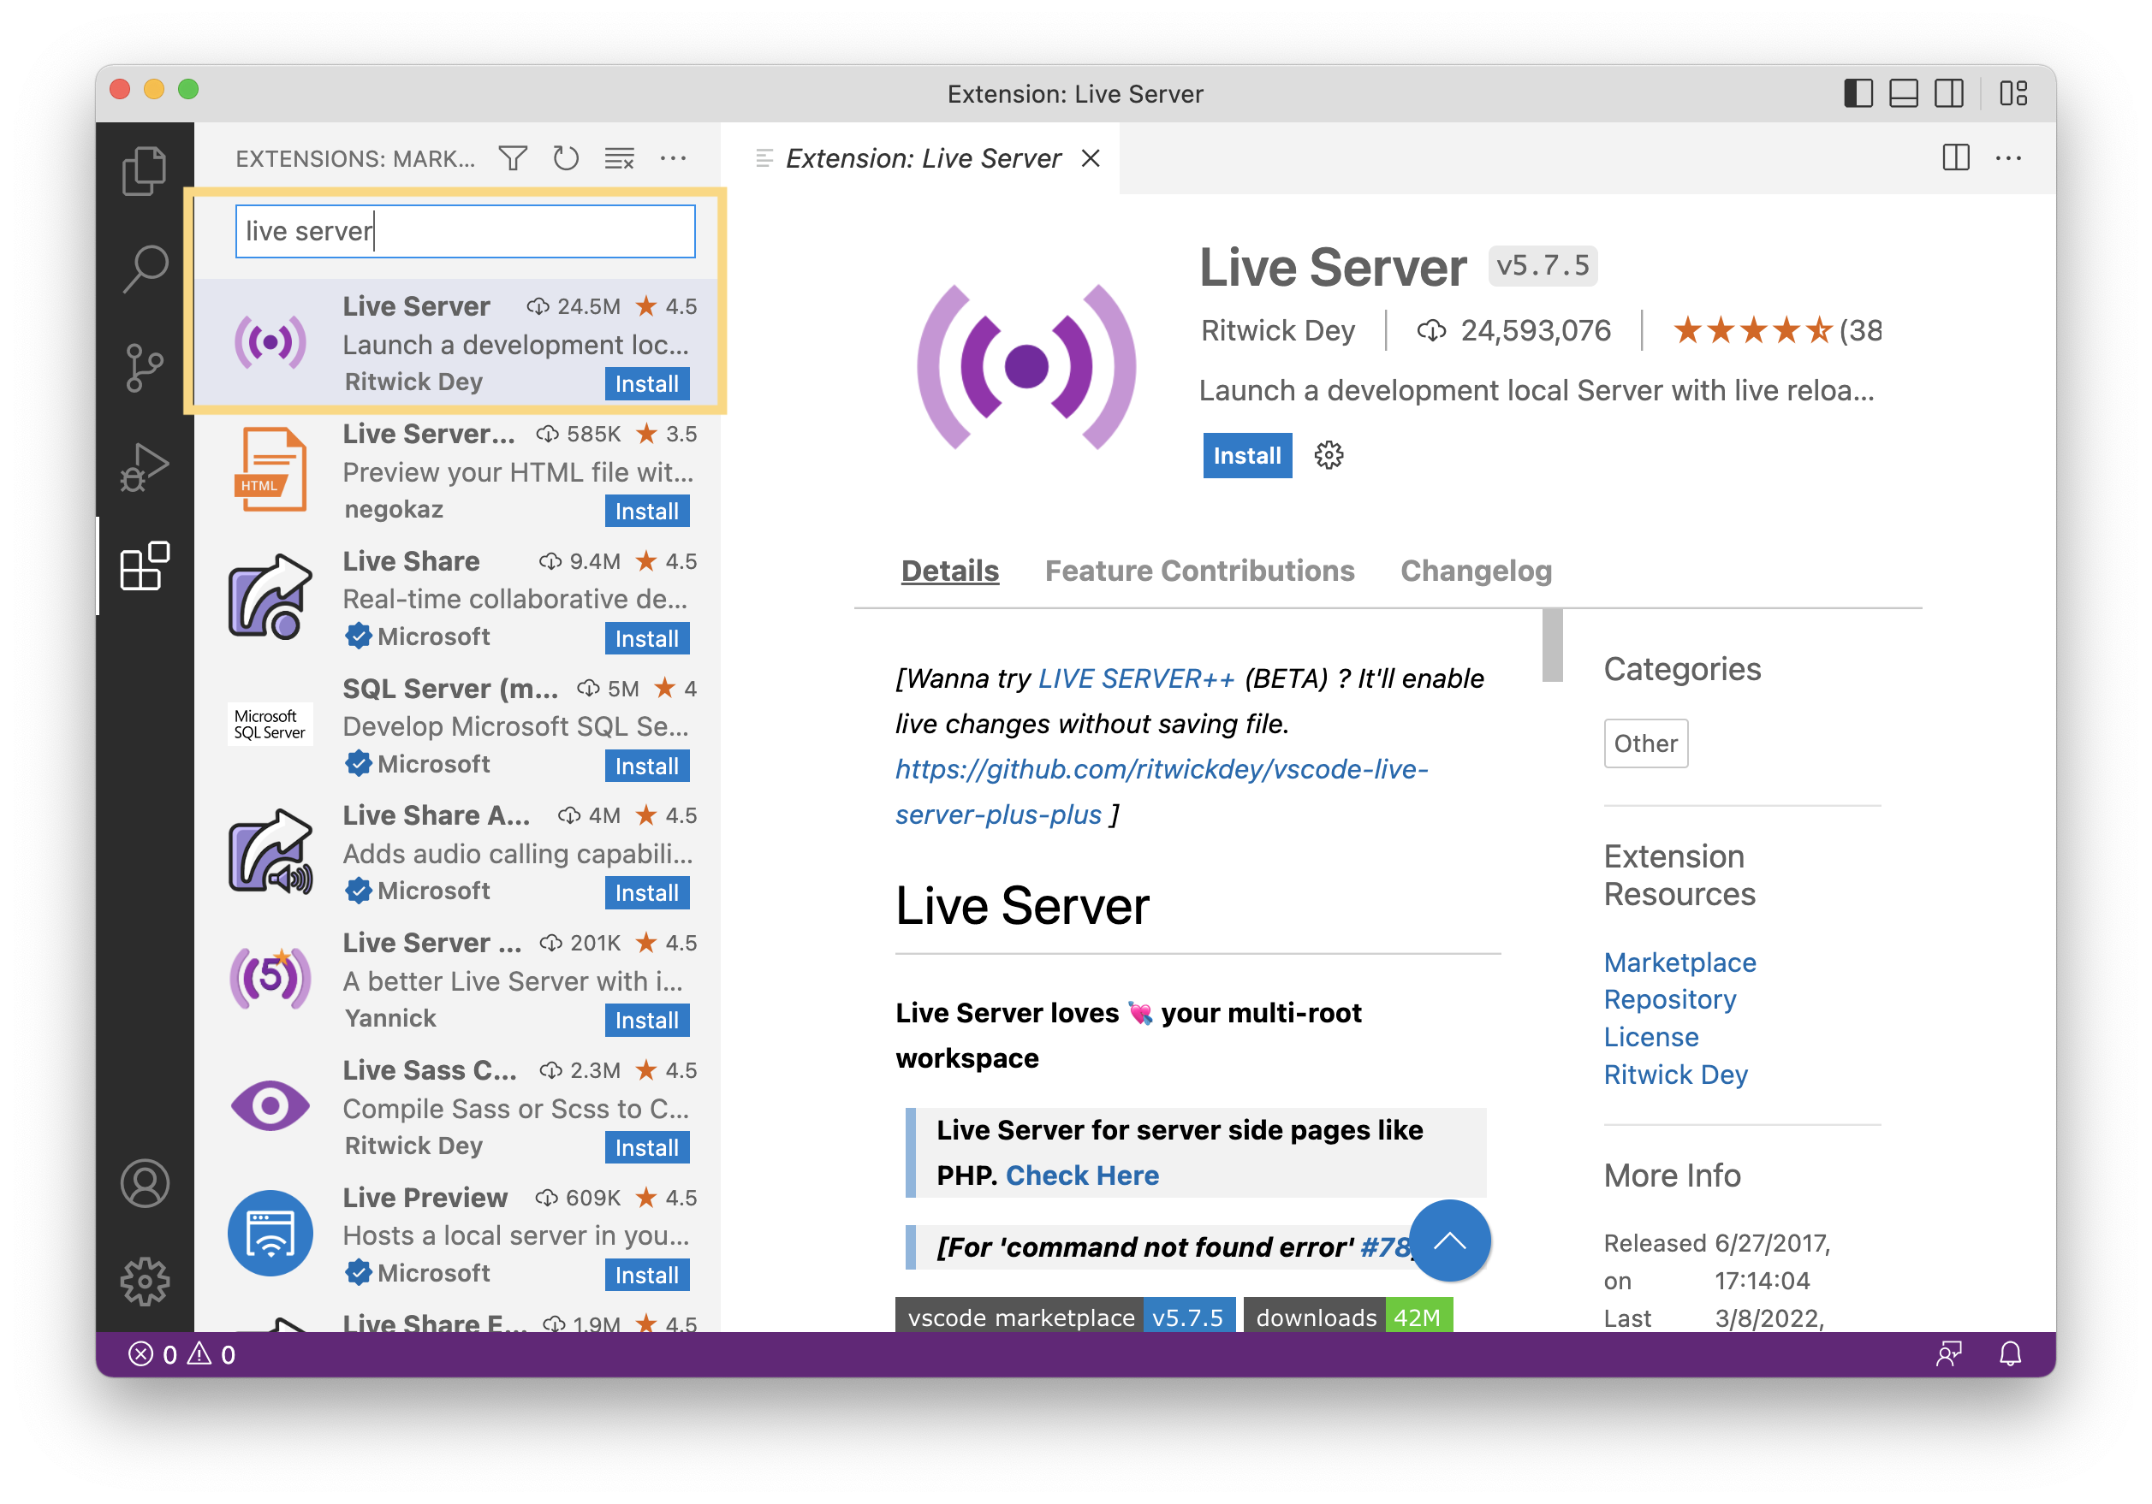Toggle the bottom panel layout
The height and width of the screenshot is (1504, 2152).
tap(1904, 93)
